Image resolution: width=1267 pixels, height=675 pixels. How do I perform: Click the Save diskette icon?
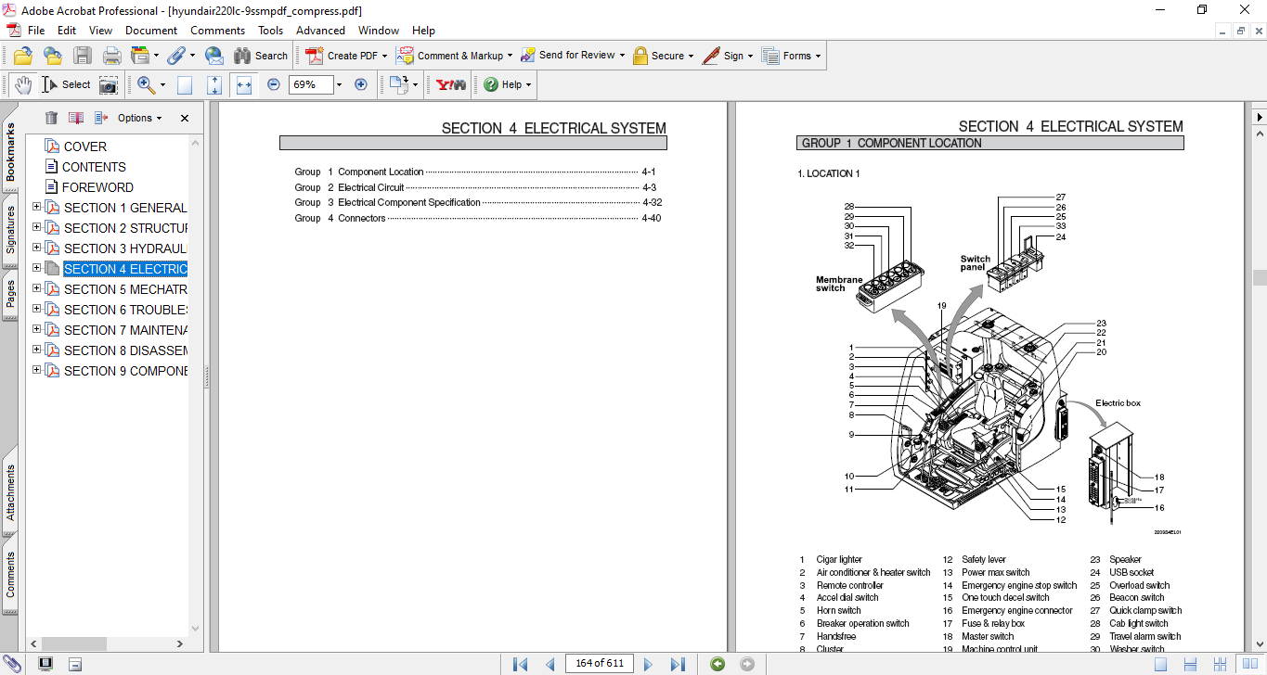[83, 56]
